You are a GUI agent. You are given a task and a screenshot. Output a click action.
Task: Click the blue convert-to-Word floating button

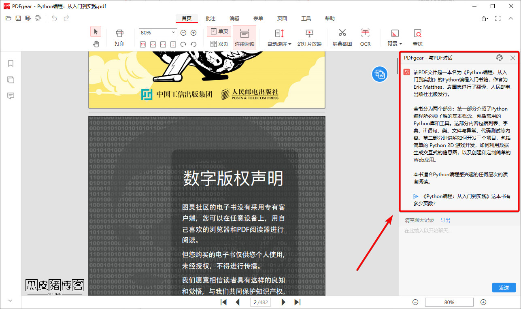pos(380,74)
